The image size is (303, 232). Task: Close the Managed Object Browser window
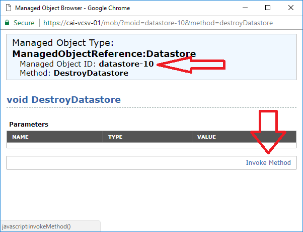[x=291, y=8]
